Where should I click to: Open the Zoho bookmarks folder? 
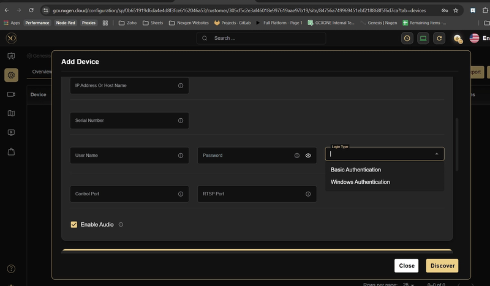coord(127,23)
